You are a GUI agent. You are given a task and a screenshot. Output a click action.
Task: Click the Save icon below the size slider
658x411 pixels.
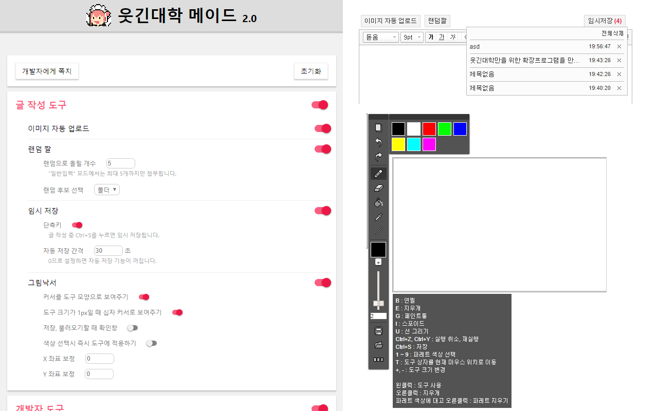378,330
